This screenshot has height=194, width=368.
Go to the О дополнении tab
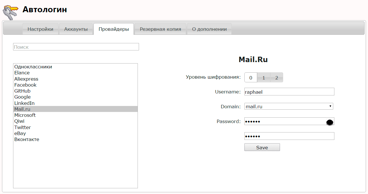coord(209,29)
